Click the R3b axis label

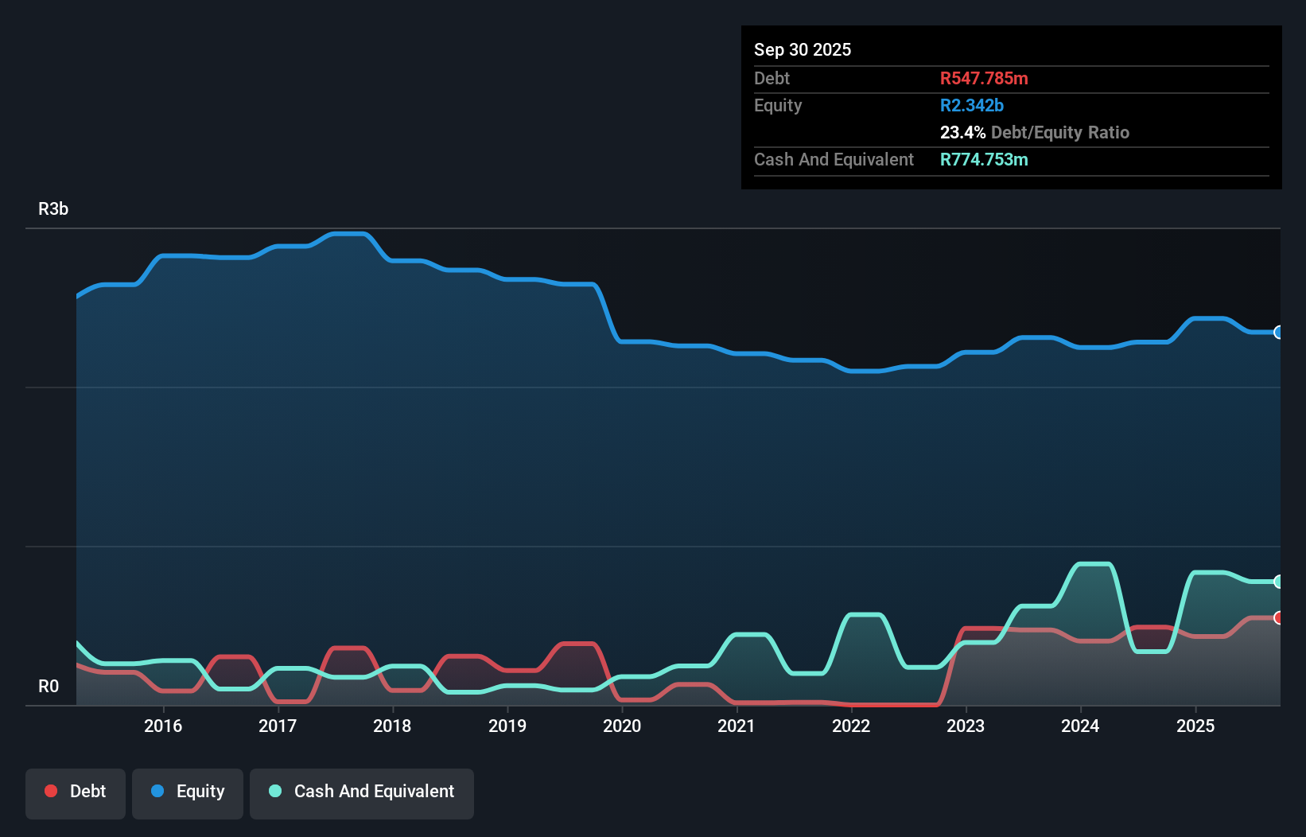click(52, 208)
